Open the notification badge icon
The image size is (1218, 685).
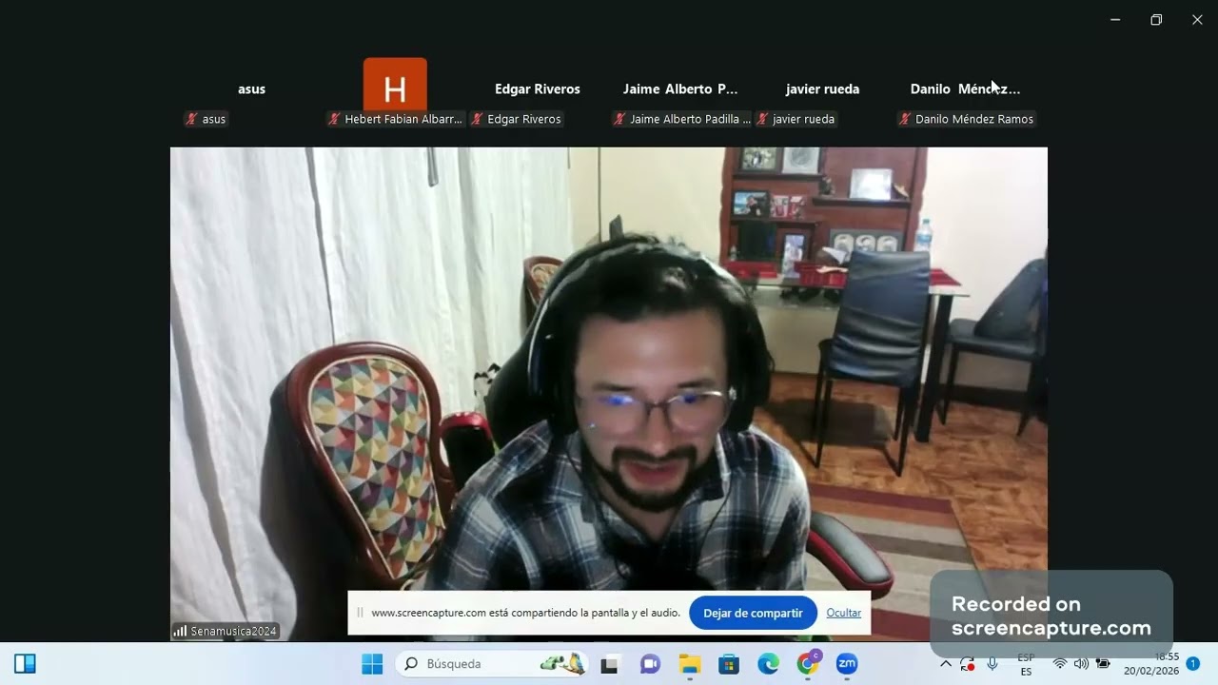pyautogui.click(x=1192, y=664)
